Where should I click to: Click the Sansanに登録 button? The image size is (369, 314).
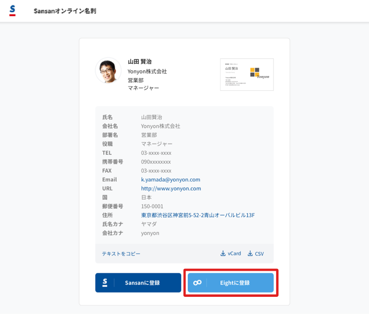[x=138, y=283]
